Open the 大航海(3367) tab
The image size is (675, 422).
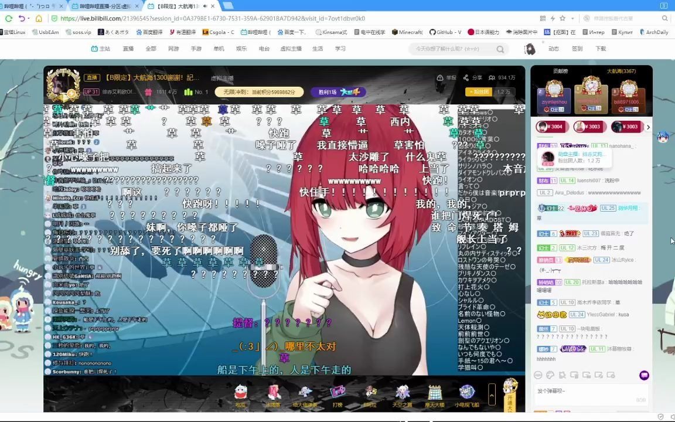[x=621, y=71]
